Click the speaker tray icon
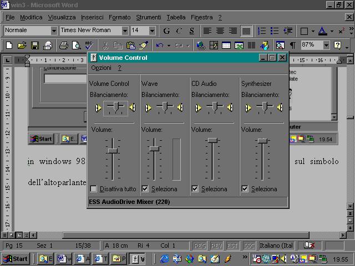The height and width of the screenshot is (266, 355). click(x=283, y=259)
